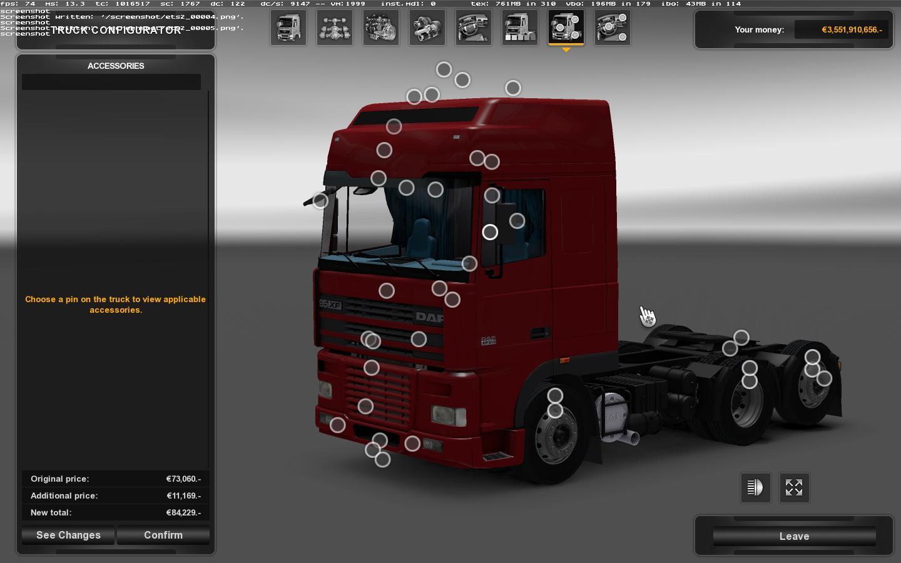
Task: Select the highlighted door mirror pin
Action: (x=490, y=232)
